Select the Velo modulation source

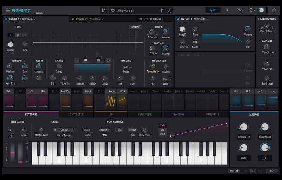click(x=9, y=99)
